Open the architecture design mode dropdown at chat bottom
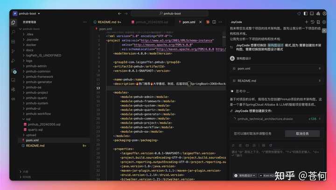This screenshot has width=336, height=190. 245,176
